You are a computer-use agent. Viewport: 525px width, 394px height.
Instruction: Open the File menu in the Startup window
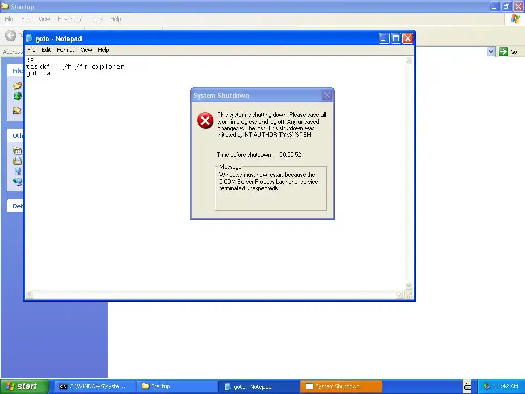click(x=9, y=19)
